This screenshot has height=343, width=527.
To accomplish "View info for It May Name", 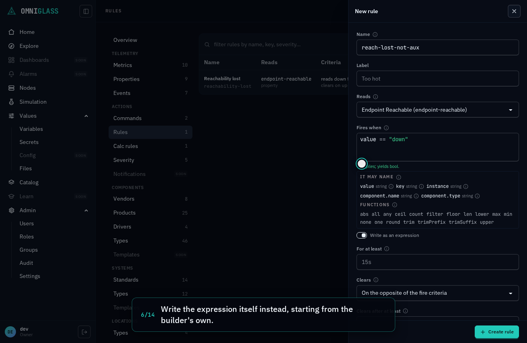I will tap(398, 177).
